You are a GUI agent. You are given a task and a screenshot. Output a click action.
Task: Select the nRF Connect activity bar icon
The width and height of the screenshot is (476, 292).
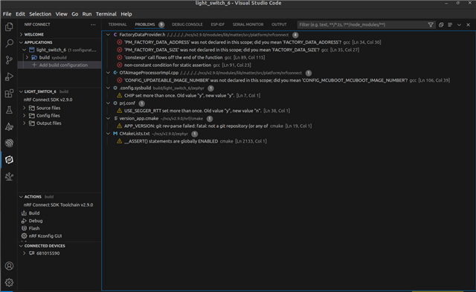pos(9,160)
